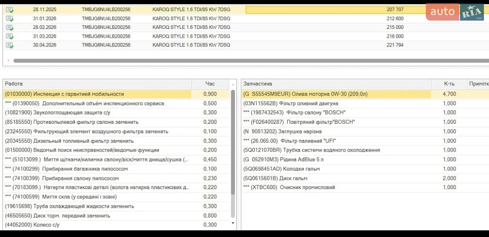Click the К-ть column header
Viewport: 489px width, 237px height.
click(x=449, y=84)
